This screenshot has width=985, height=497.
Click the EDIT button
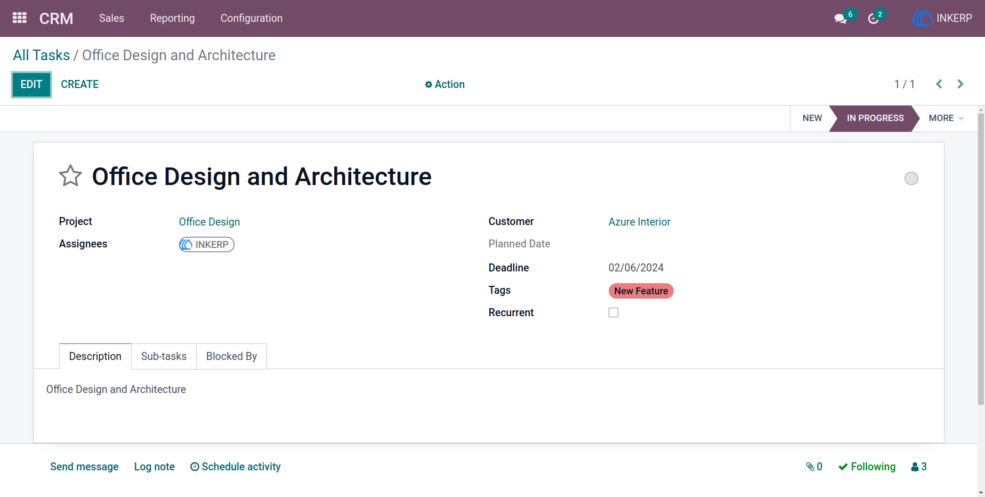coord(31,84)
